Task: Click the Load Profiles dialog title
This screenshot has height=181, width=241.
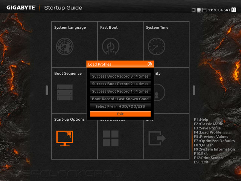Action: point(99,64)
